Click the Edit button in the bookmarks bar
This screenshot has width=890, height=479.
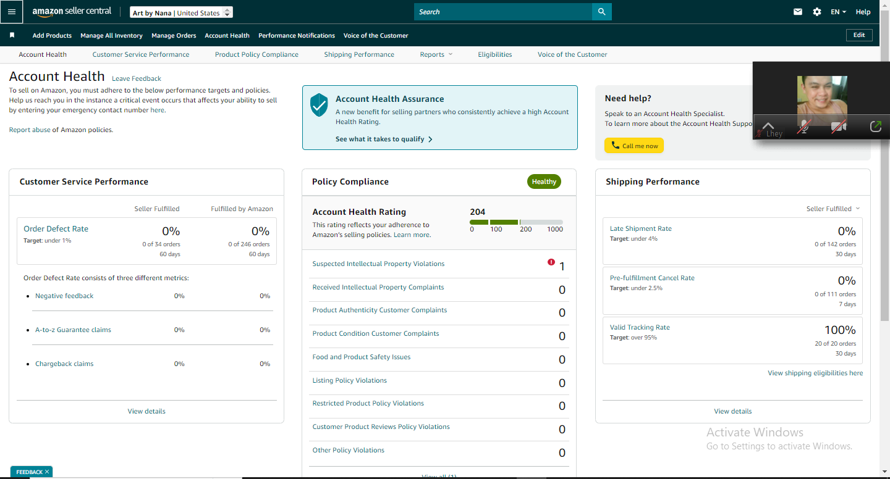click(859, 35)
